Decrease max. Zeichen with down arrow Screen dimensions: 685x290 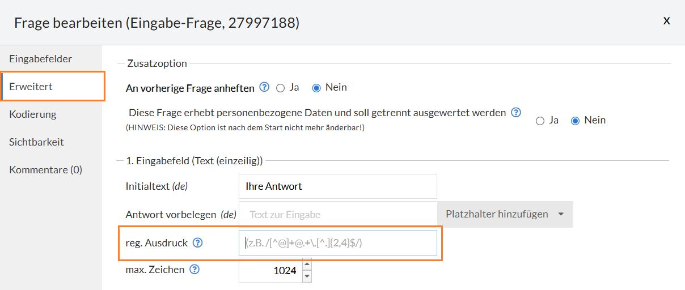pos(307,276)
